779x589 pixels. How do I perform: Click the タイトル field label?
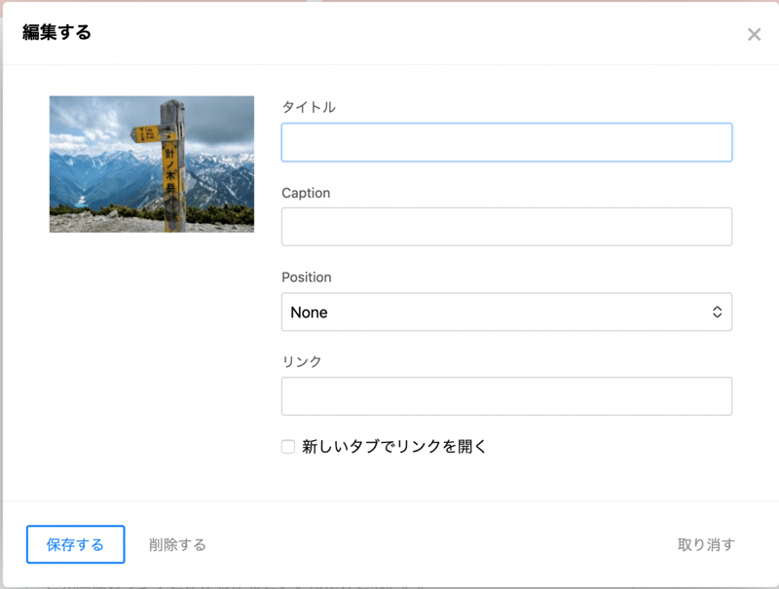coord(309,107)
